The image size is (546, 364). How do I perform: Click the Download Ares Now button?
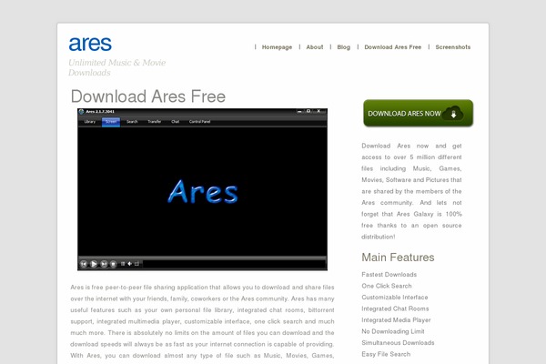pyautogui.click(x=419, y=113)
